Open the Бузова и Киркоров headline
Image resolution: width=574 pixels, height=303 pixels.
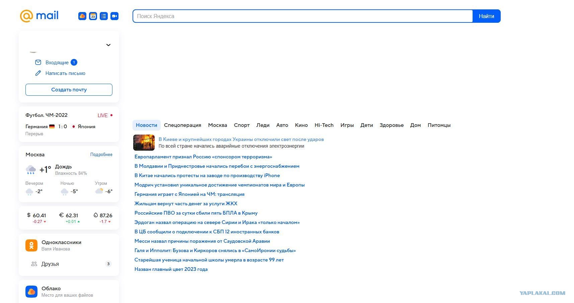click(x=215, y=250)
